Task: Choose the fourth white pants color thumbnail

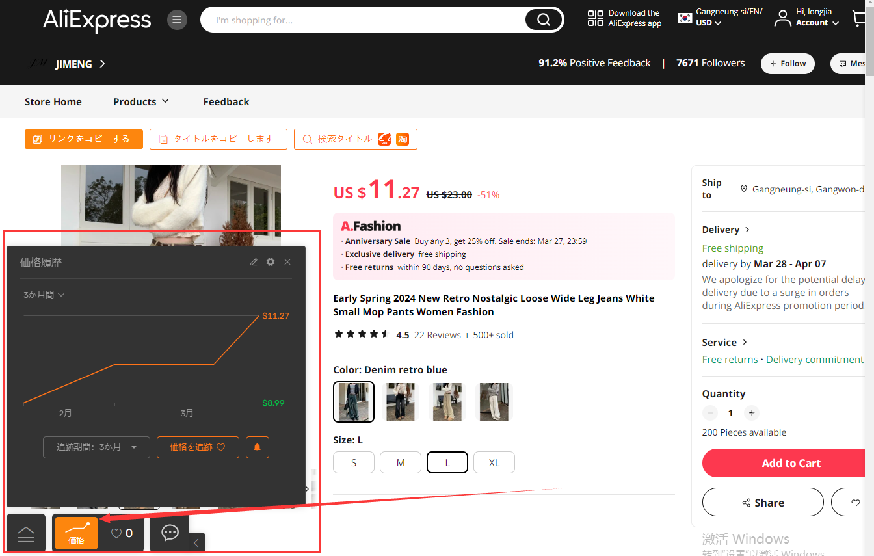Action: tap(494, 402)
